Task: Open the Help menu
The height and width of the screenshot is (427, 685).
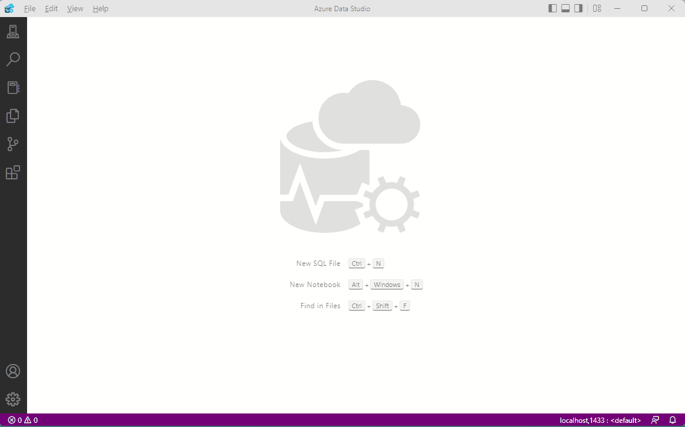Action: click(x=101, y=9)
